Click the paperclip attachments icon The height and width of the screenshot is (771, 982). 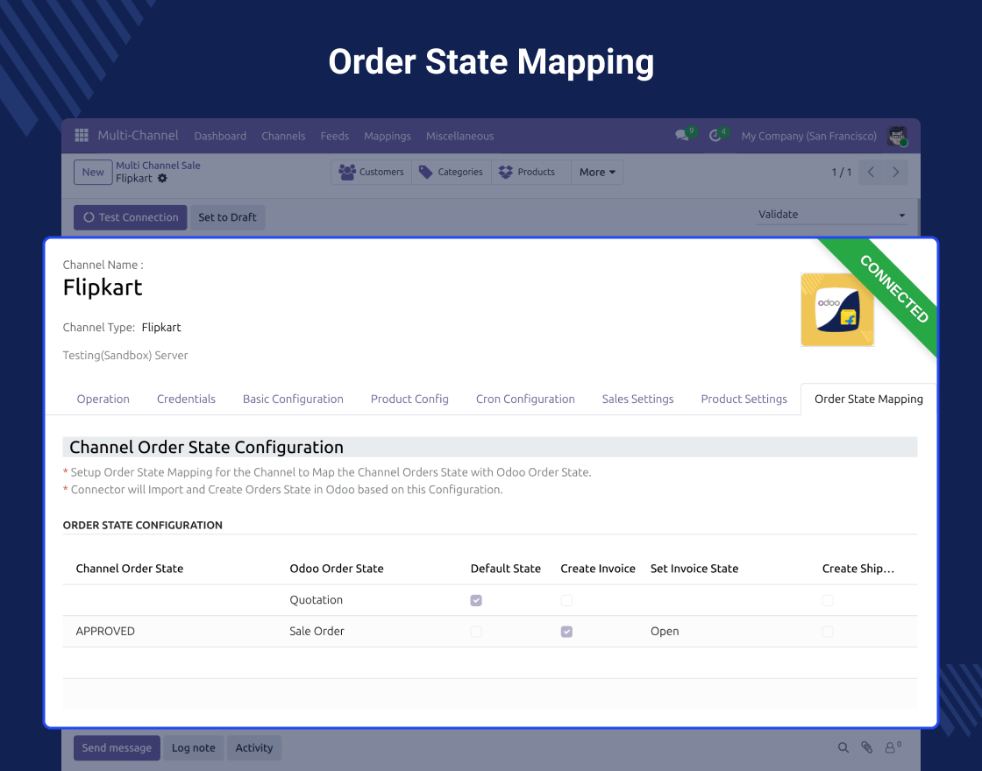(x=867, y=747)
